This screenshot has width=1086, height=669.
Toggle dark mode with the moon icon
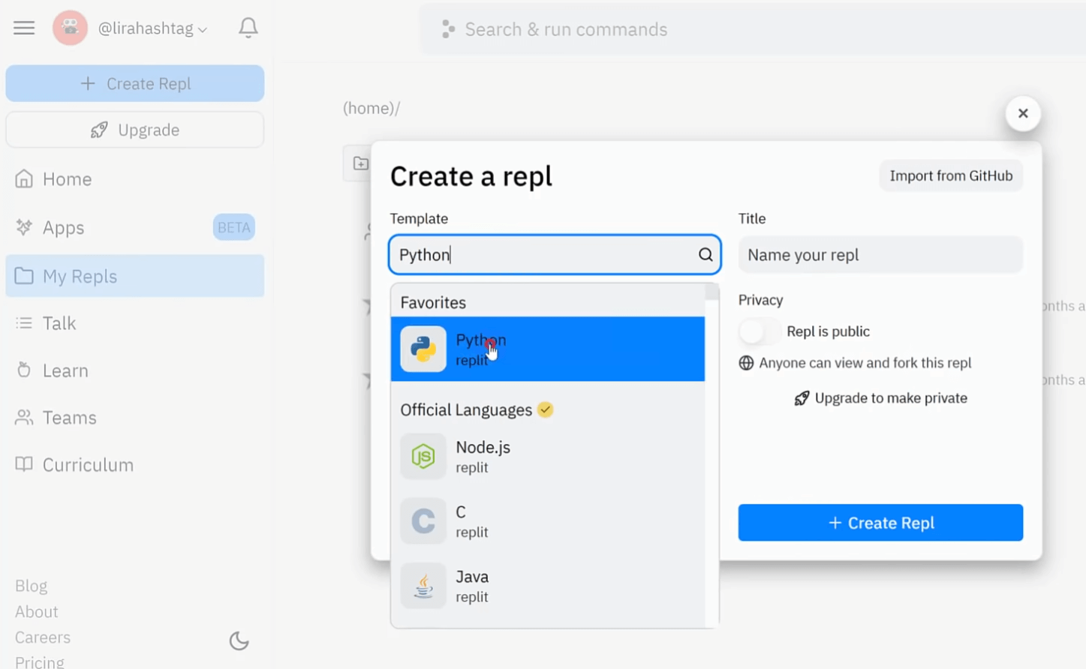[238, 640]
